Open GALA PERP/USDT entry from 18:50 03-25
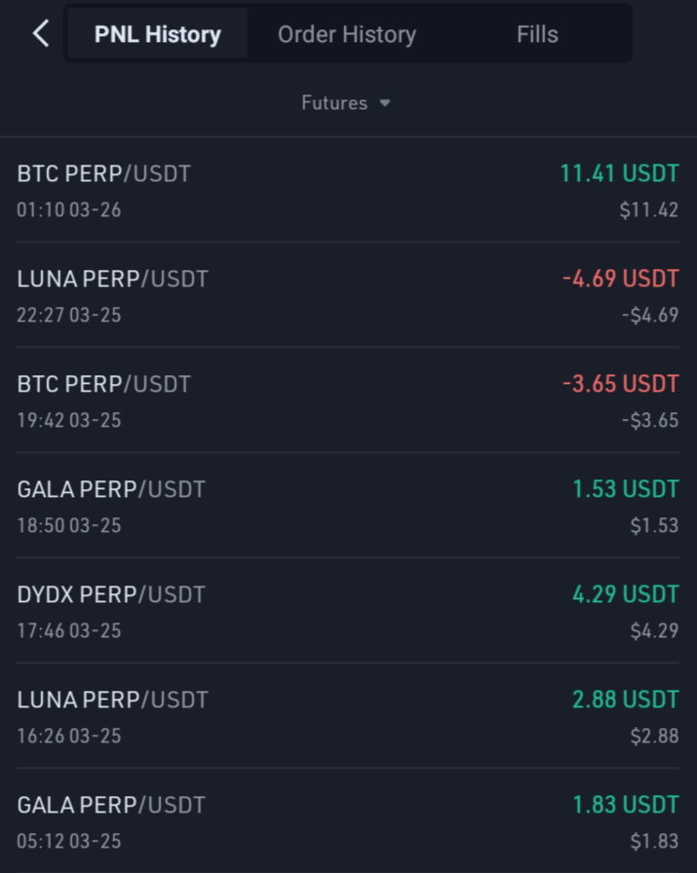This screenshot has height=873, width=697. click(x=348, y=506)
